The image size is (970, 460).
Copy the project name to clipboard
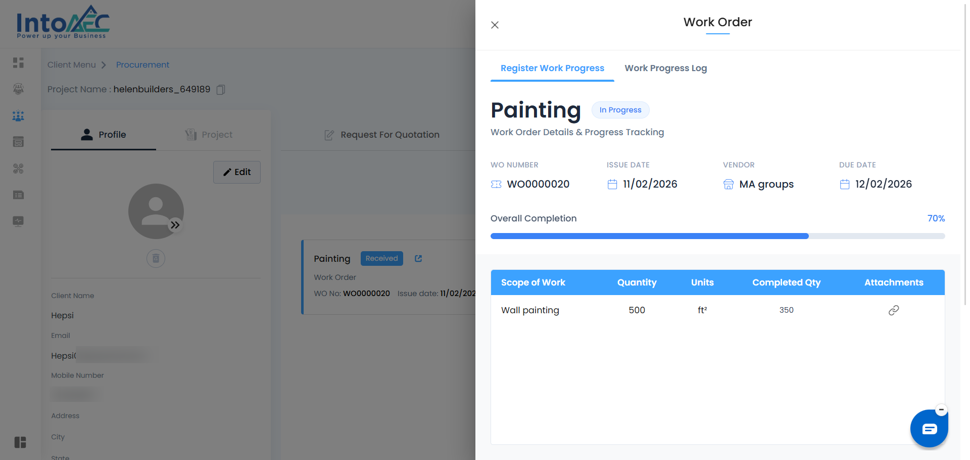[221, 90]
